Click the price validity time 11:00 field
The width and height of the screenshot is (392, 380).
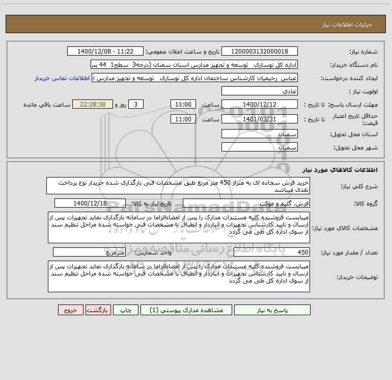pyautogui.click(x=183, y=119)
